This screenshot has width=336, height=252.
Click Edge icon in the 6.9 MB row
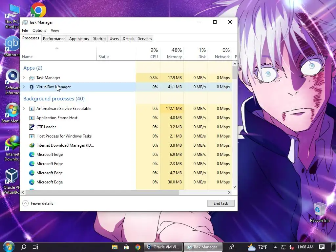[x=32, y=155]
